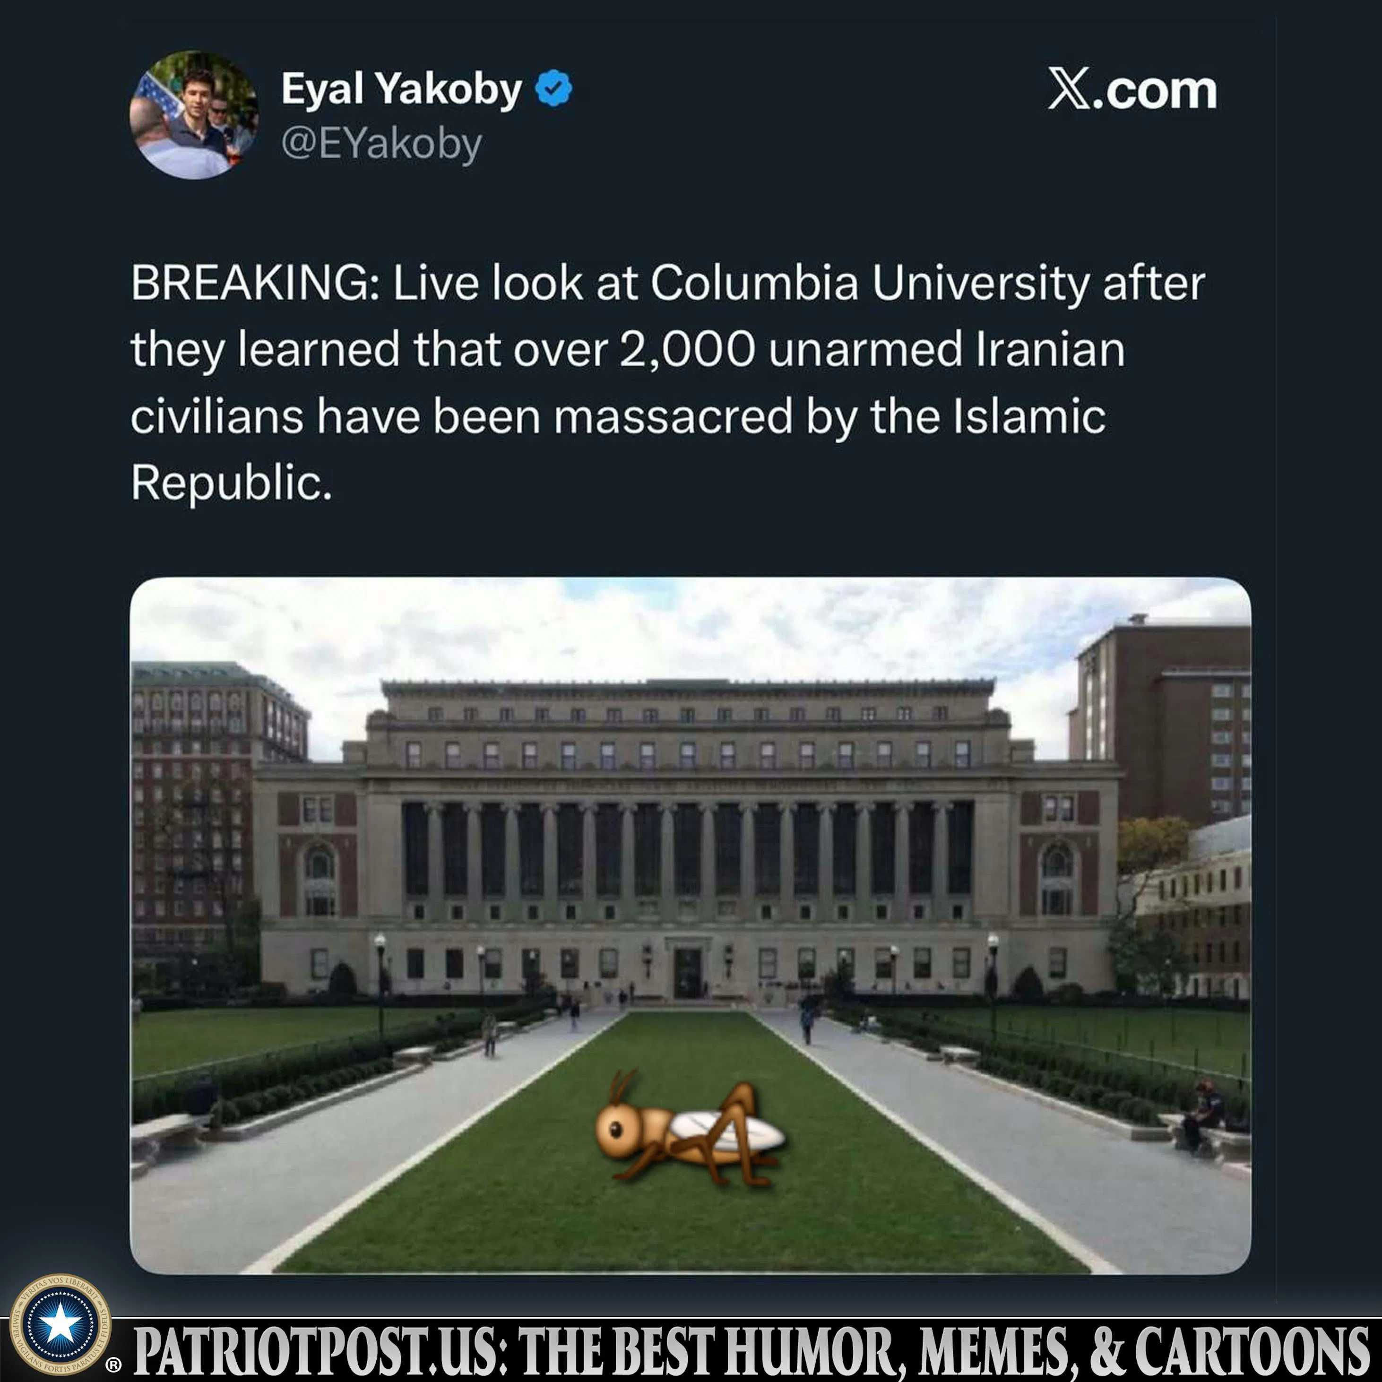The width and height of the screenshot is (1382, 1382).
Task: Click "Columbia University" in the tweet text
Action: pos(871,283)
